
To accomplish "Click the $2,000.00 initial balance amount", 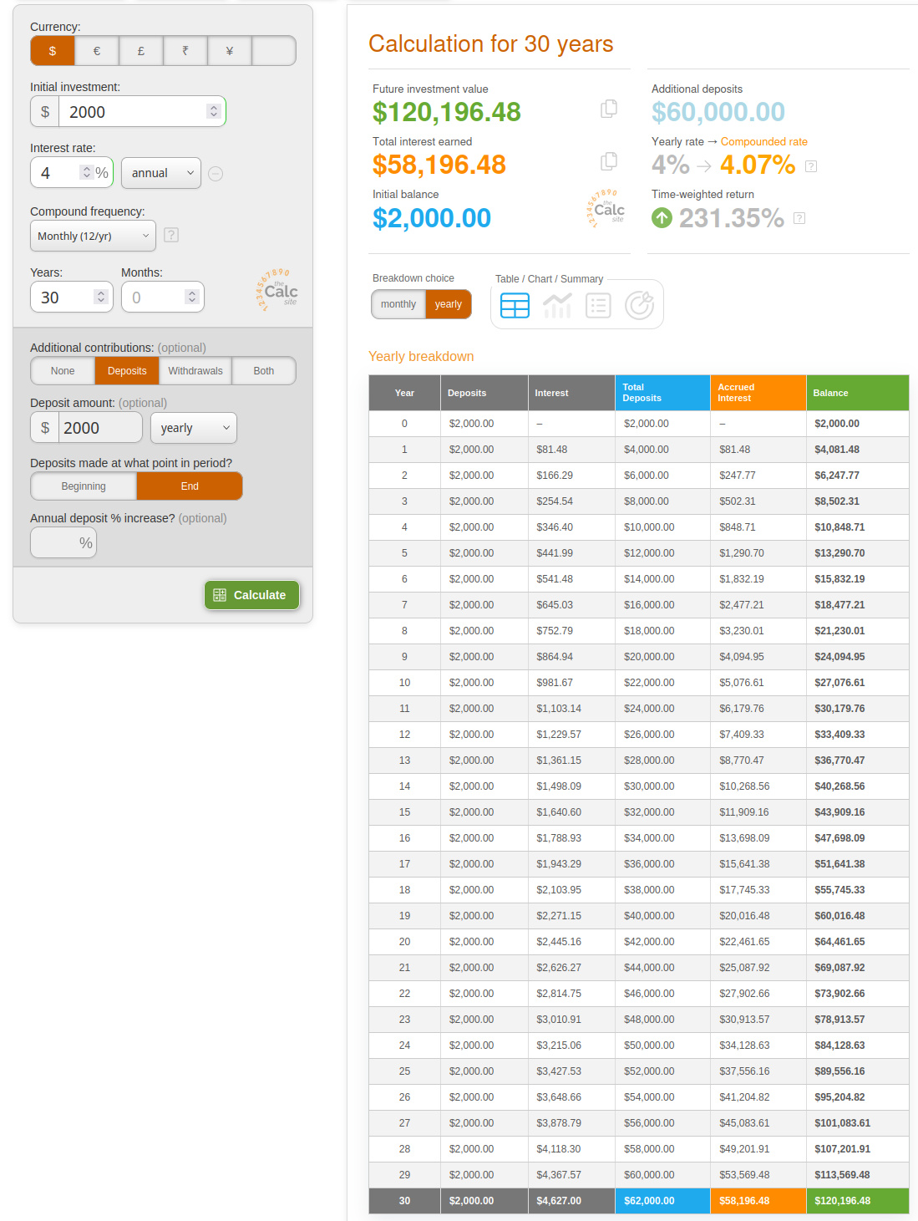I will pos(432,218).
